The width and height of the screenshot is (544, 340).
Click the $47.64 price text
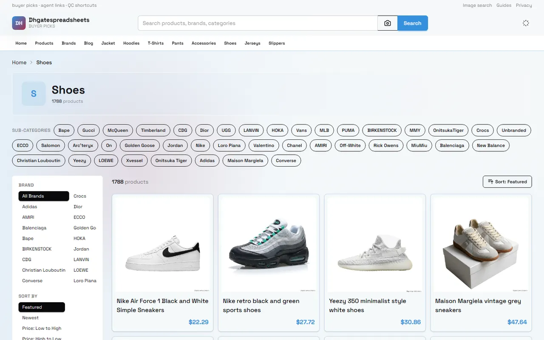pos(517,322)
